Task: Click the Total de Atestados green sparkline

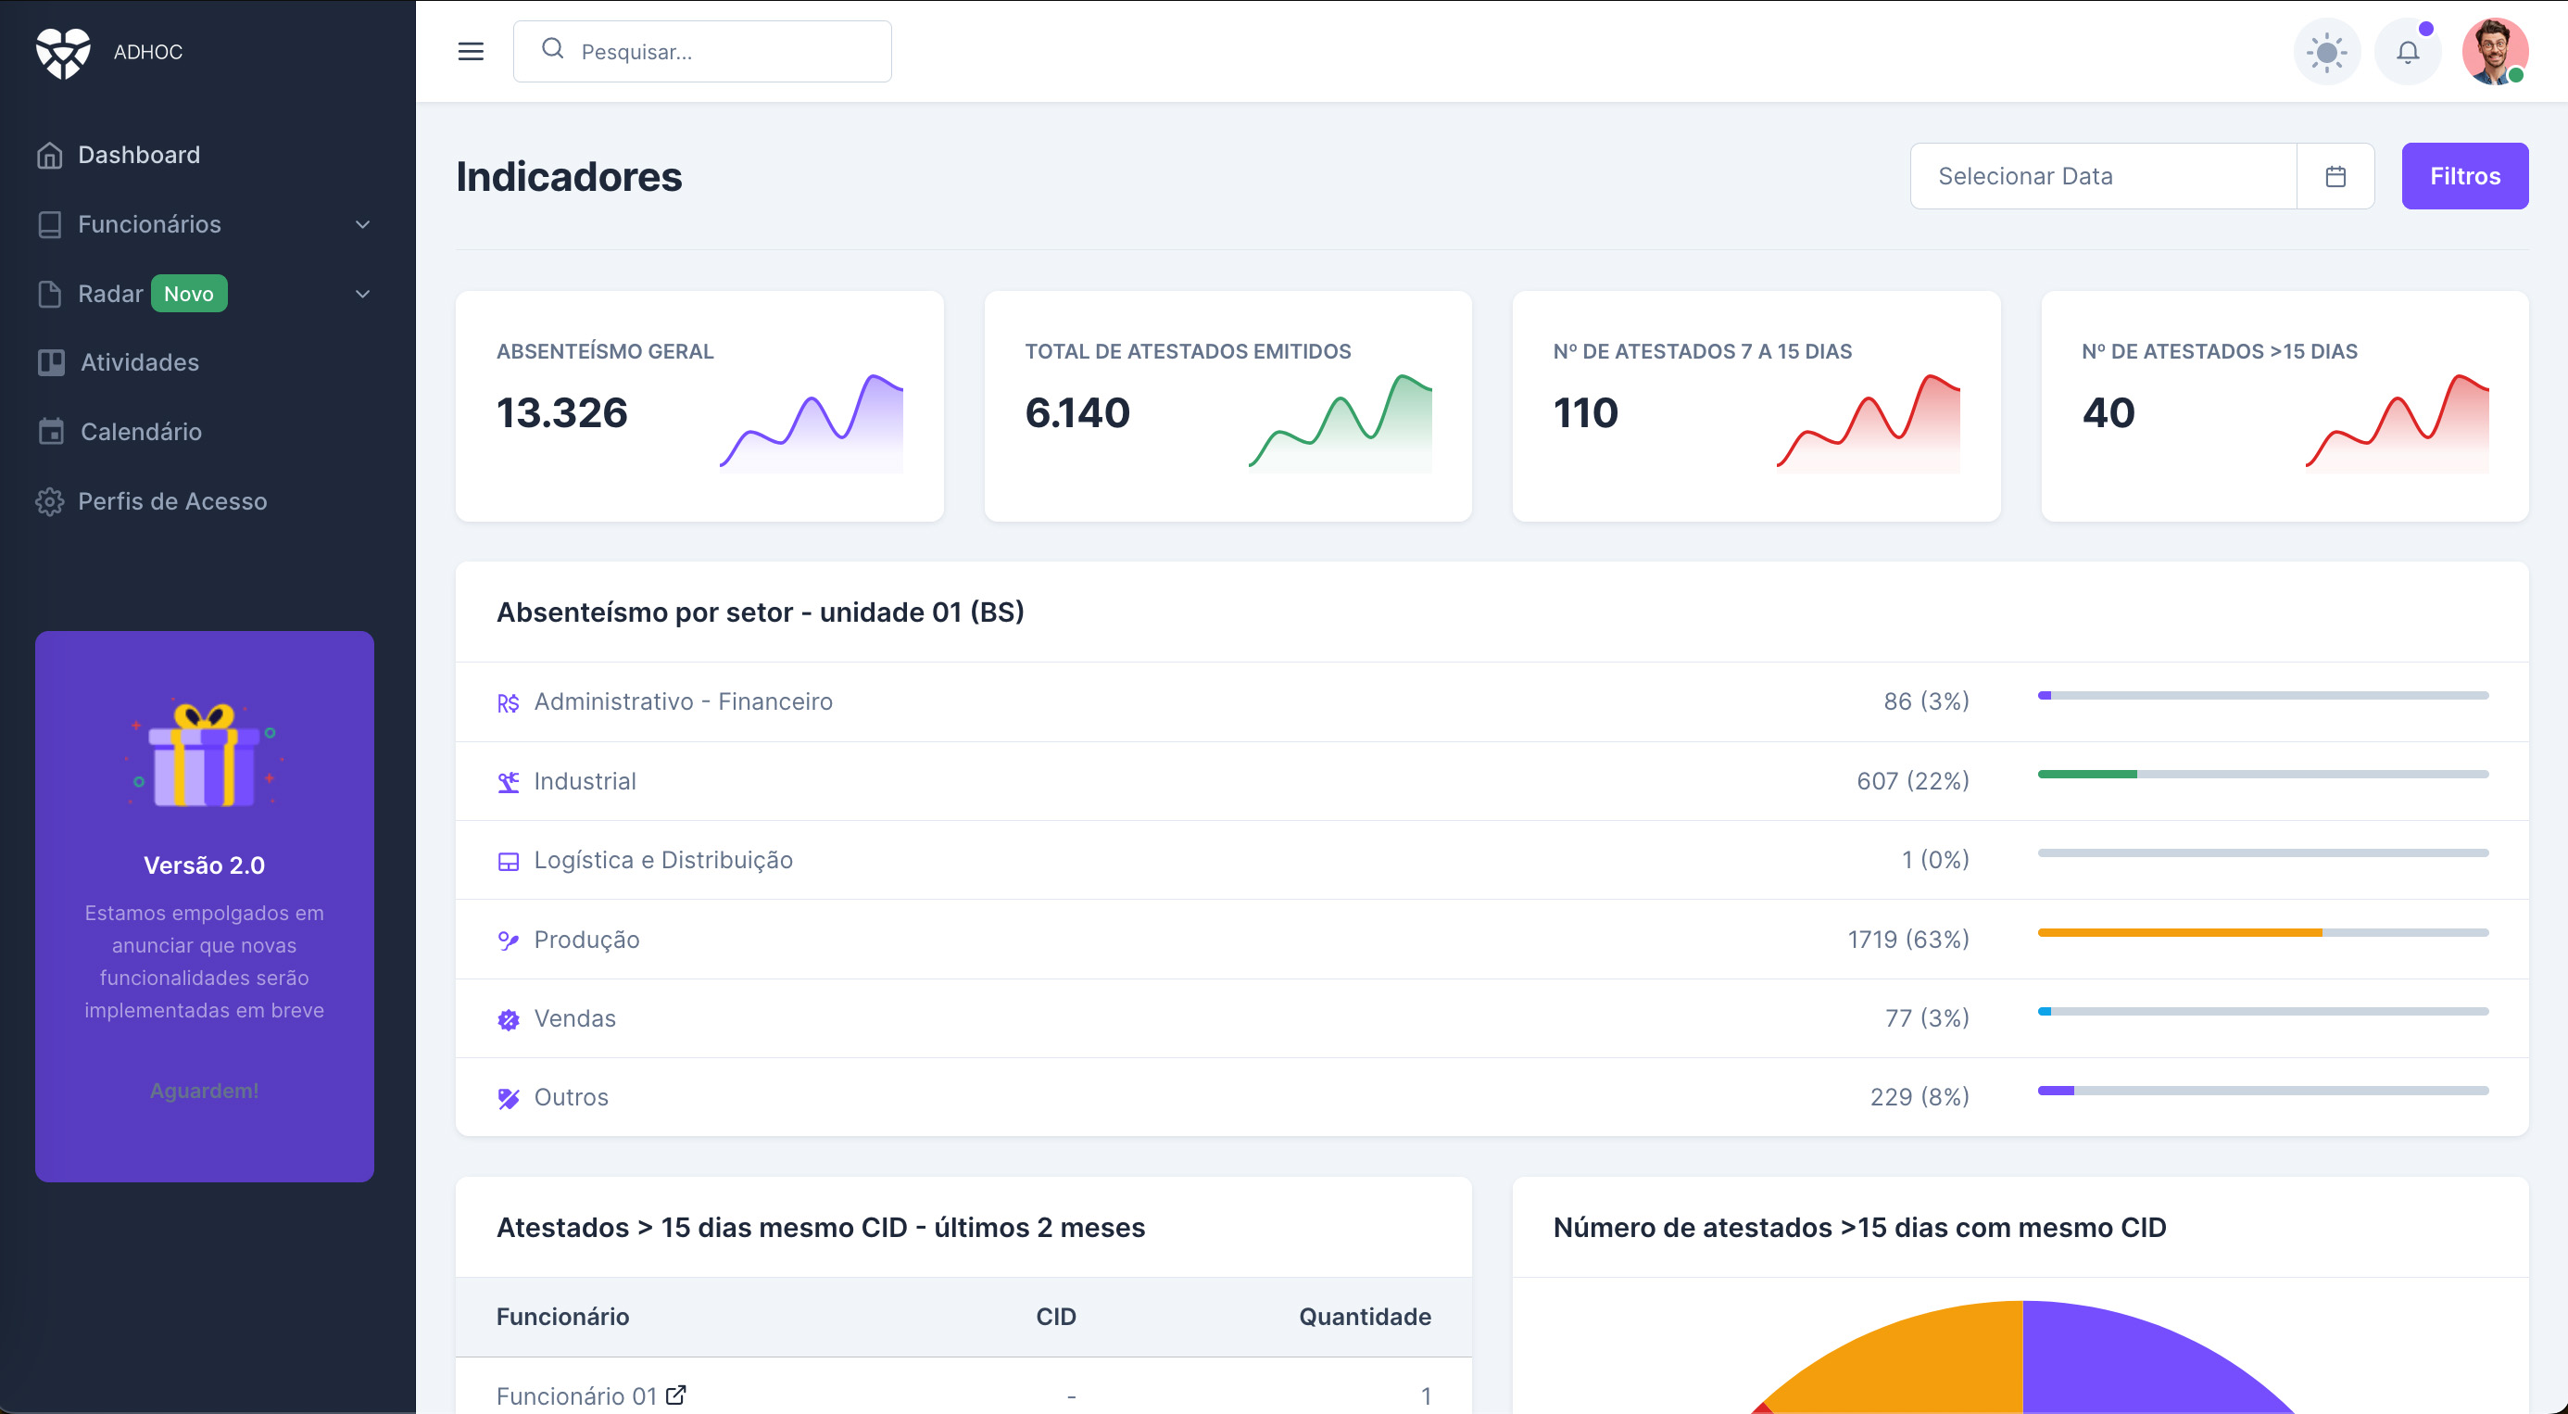Action: point(1340,423)
